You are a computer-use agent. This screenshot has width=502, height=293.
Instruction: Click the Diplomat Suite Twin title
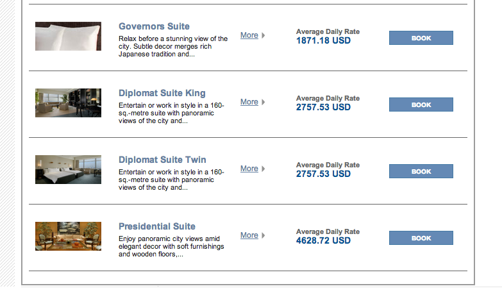162,160
